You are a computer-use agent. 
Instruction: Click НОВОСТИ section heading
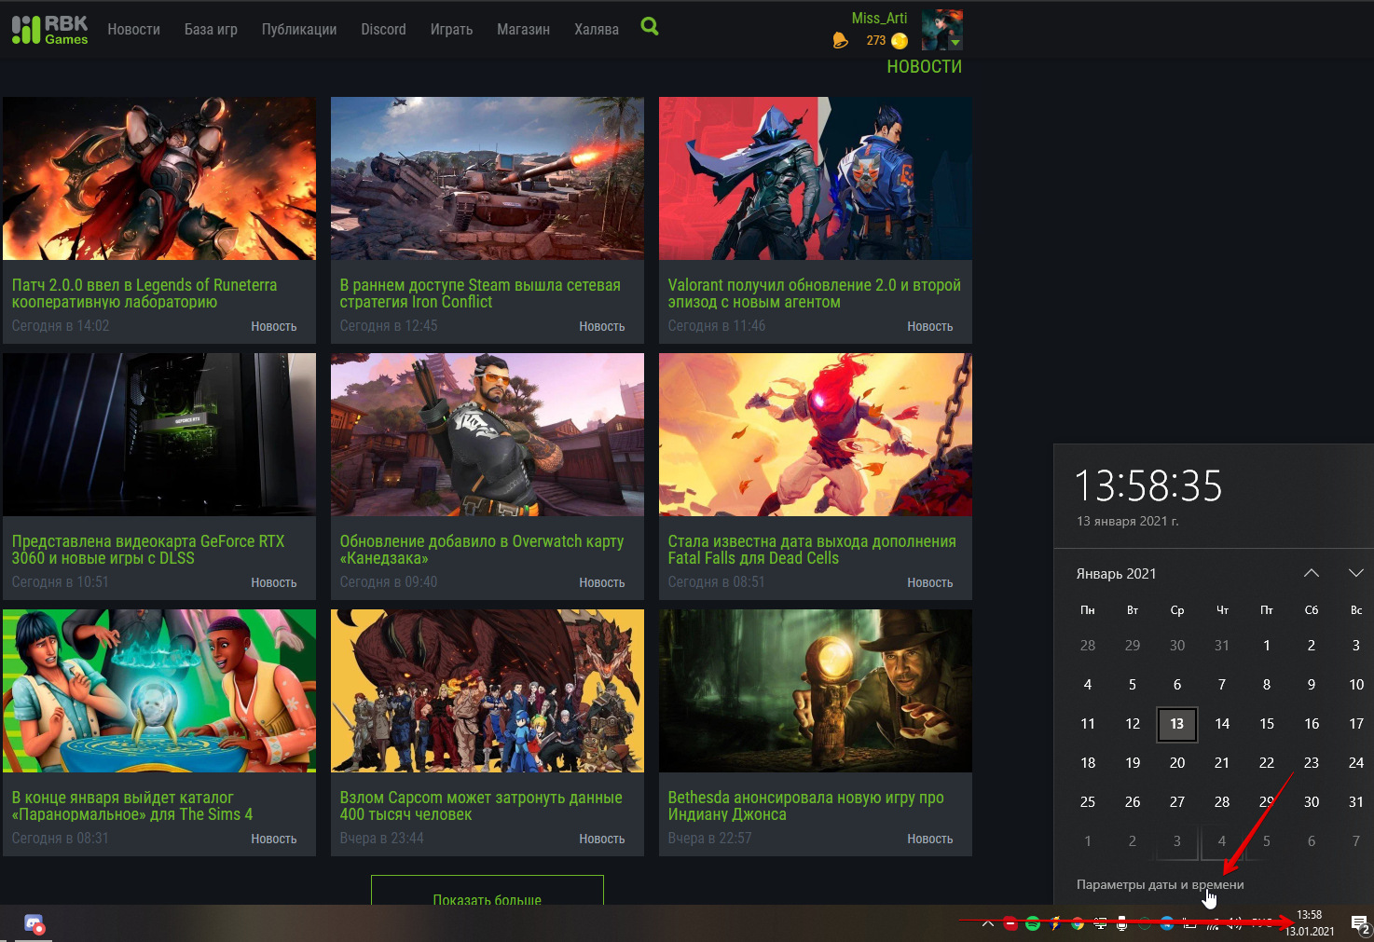click(x=924, y=67)
